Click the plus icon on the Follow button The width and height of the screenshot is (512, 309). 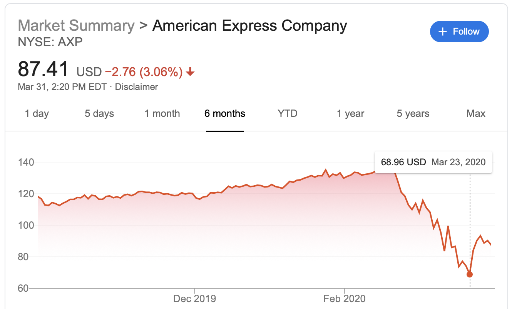(x=443, y=32)
